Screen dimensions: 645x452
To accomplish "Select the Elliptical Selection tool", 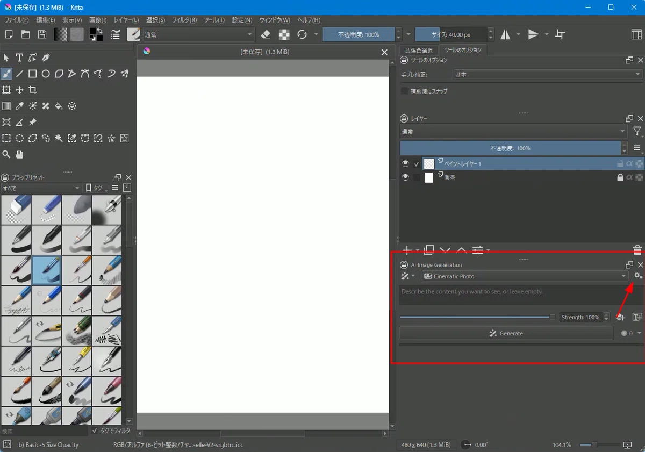I will 19,138.
